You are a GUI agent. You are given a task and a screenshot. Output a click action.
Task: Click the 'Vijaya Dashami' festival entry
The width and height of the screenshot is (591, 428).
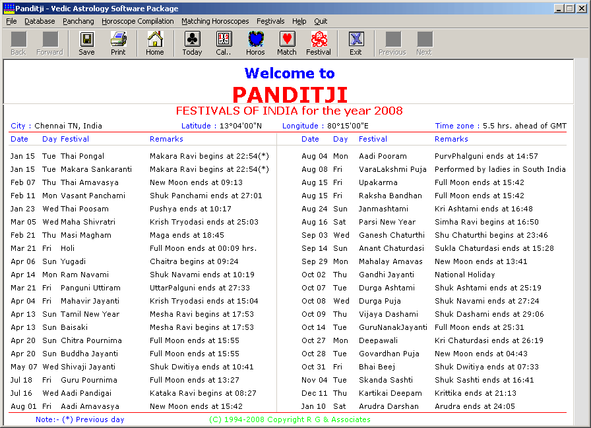(389, 314)
